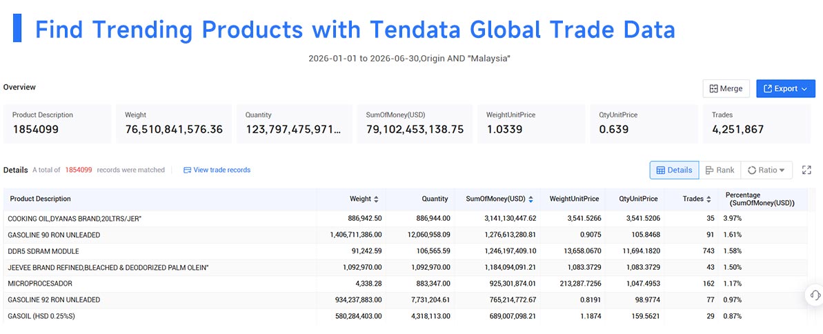Click the red 1854099 matched records count

pos(79,170)
